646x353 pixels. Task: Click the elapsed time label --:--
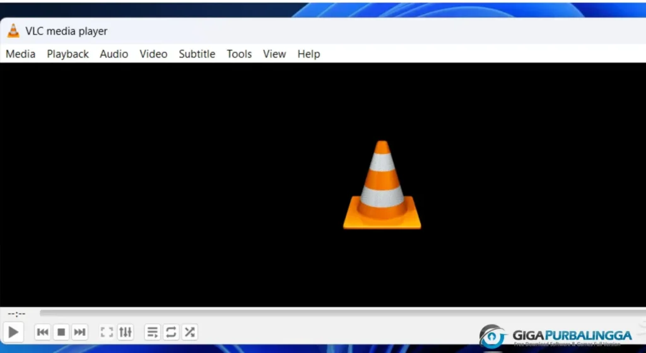click(16, 314)
